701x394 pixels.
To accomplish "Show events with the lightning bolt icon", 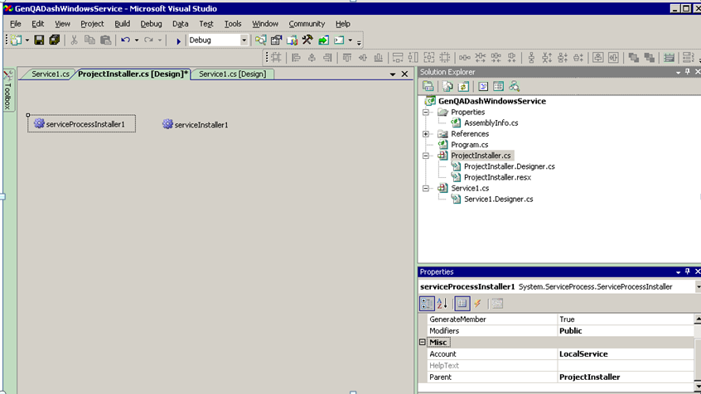I will coord(477,304).
